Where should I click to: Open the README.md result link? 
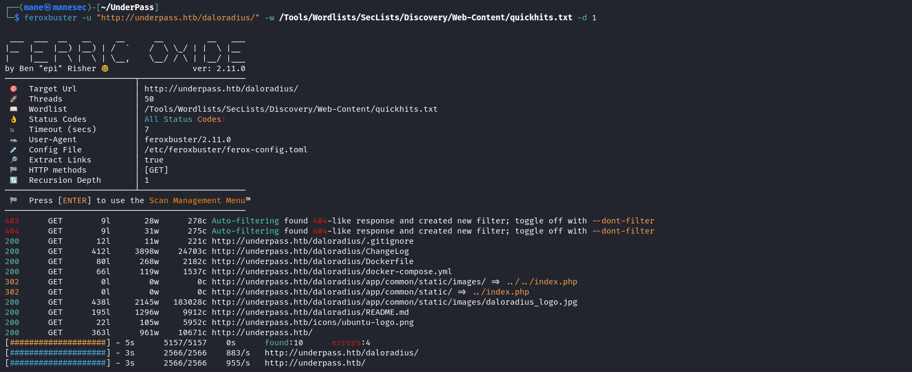tap(310, 312)
